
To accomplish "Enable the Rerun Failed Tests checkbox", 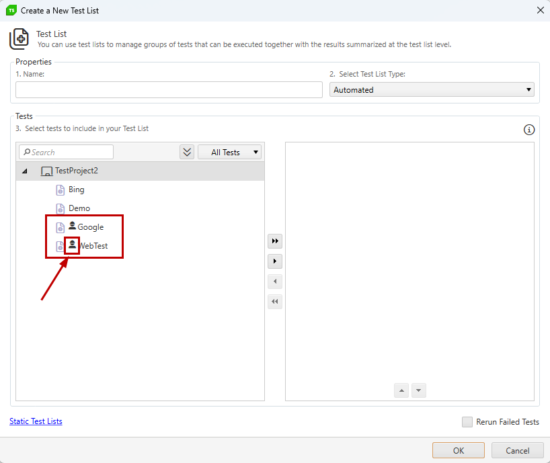I will (x=467, y=421).
